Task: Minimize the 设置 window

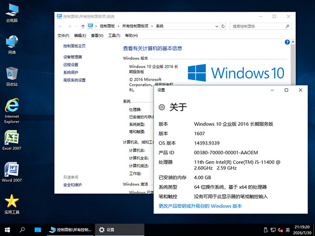Action: click(x=272, y=90)
